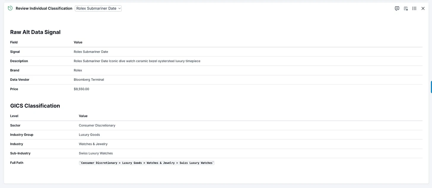Click the Bloomberg Terminal vendor value
Image resolution: width=432 pixels, height=188 pixels.
tap(89, 80)
